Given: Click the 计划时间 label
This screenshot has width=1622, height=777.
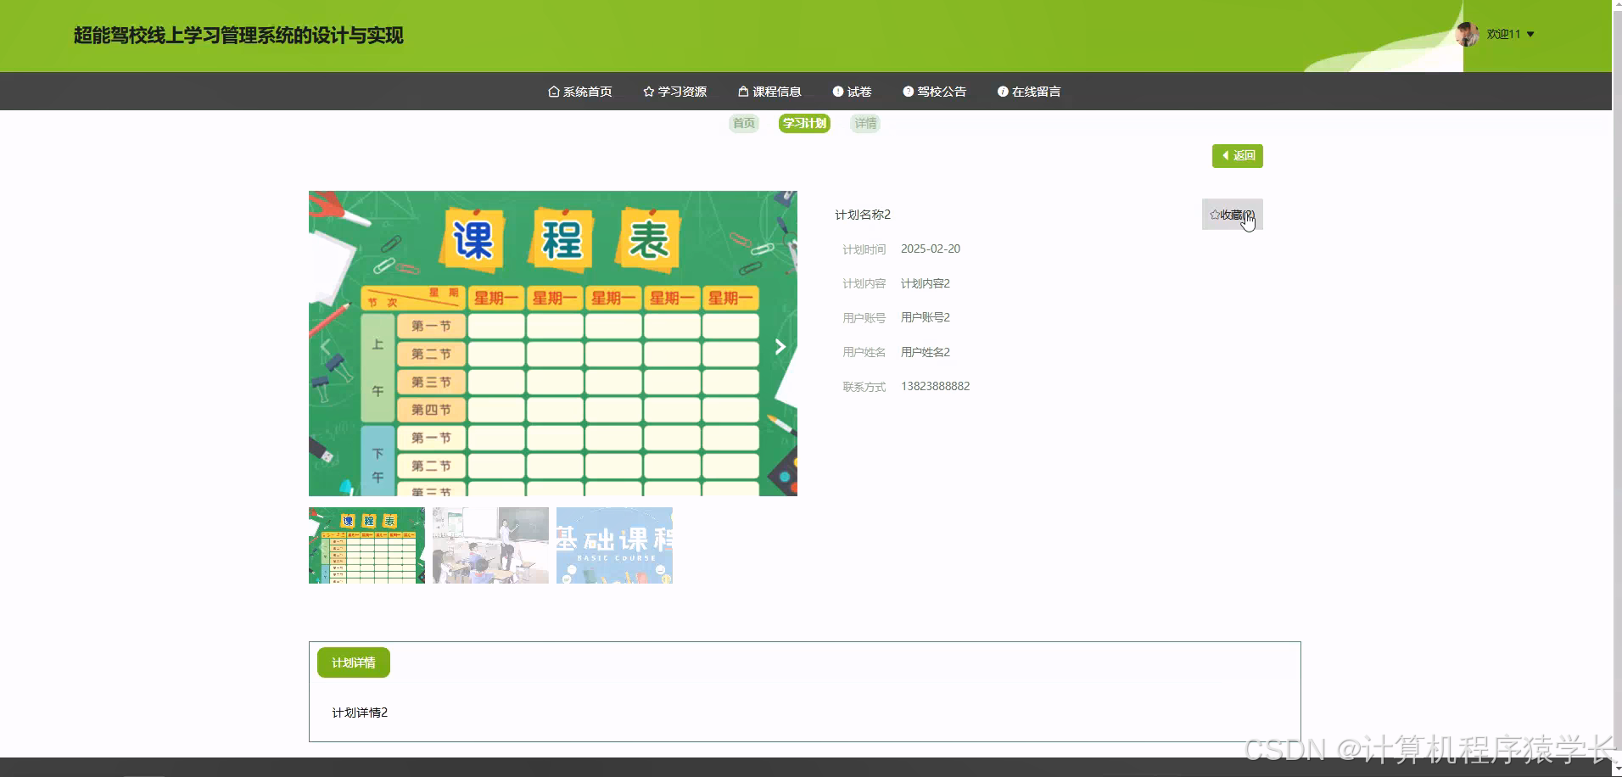Looking at the screenshot, I should [864, 249].
